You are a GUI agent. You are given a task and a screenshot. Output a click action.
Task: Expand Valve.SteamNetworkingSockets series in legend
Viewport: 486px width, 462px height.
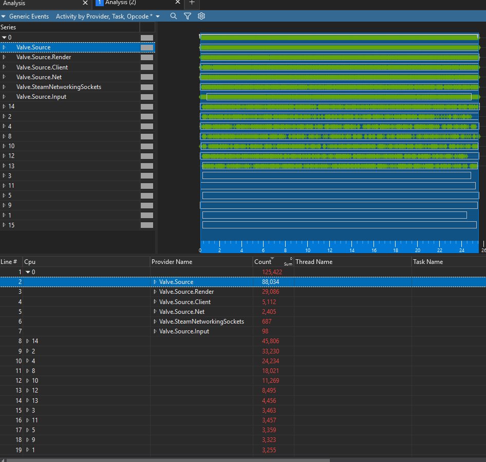pos(4,87)
